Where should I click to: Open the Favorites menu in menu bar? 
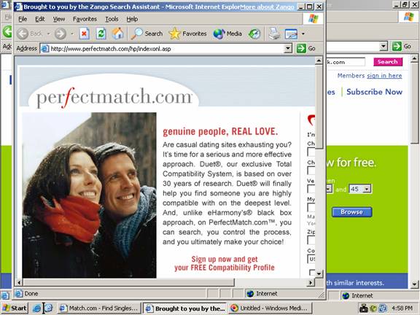pyautogui.click(x=85, y=19)
